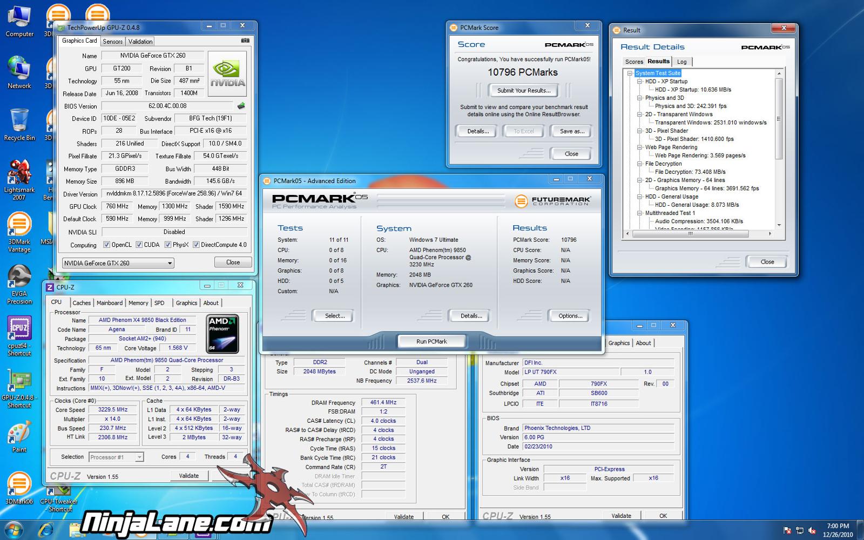Collapse the 3D - Pixel Shader node
Viewport: 864px width, 540px height.
tap(639, 131)
